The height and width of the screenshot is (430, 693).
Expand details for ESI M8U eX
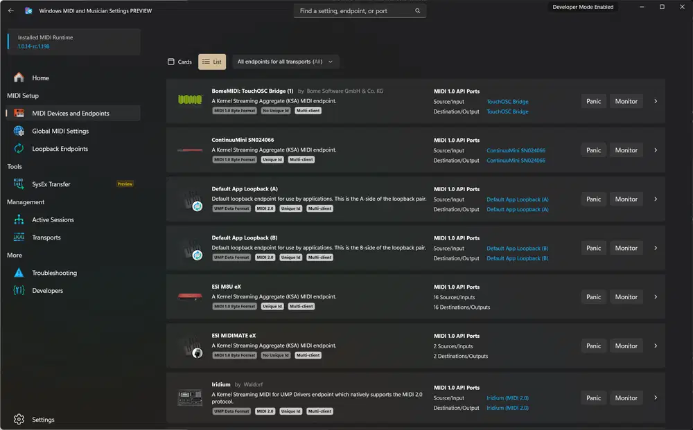656,296
